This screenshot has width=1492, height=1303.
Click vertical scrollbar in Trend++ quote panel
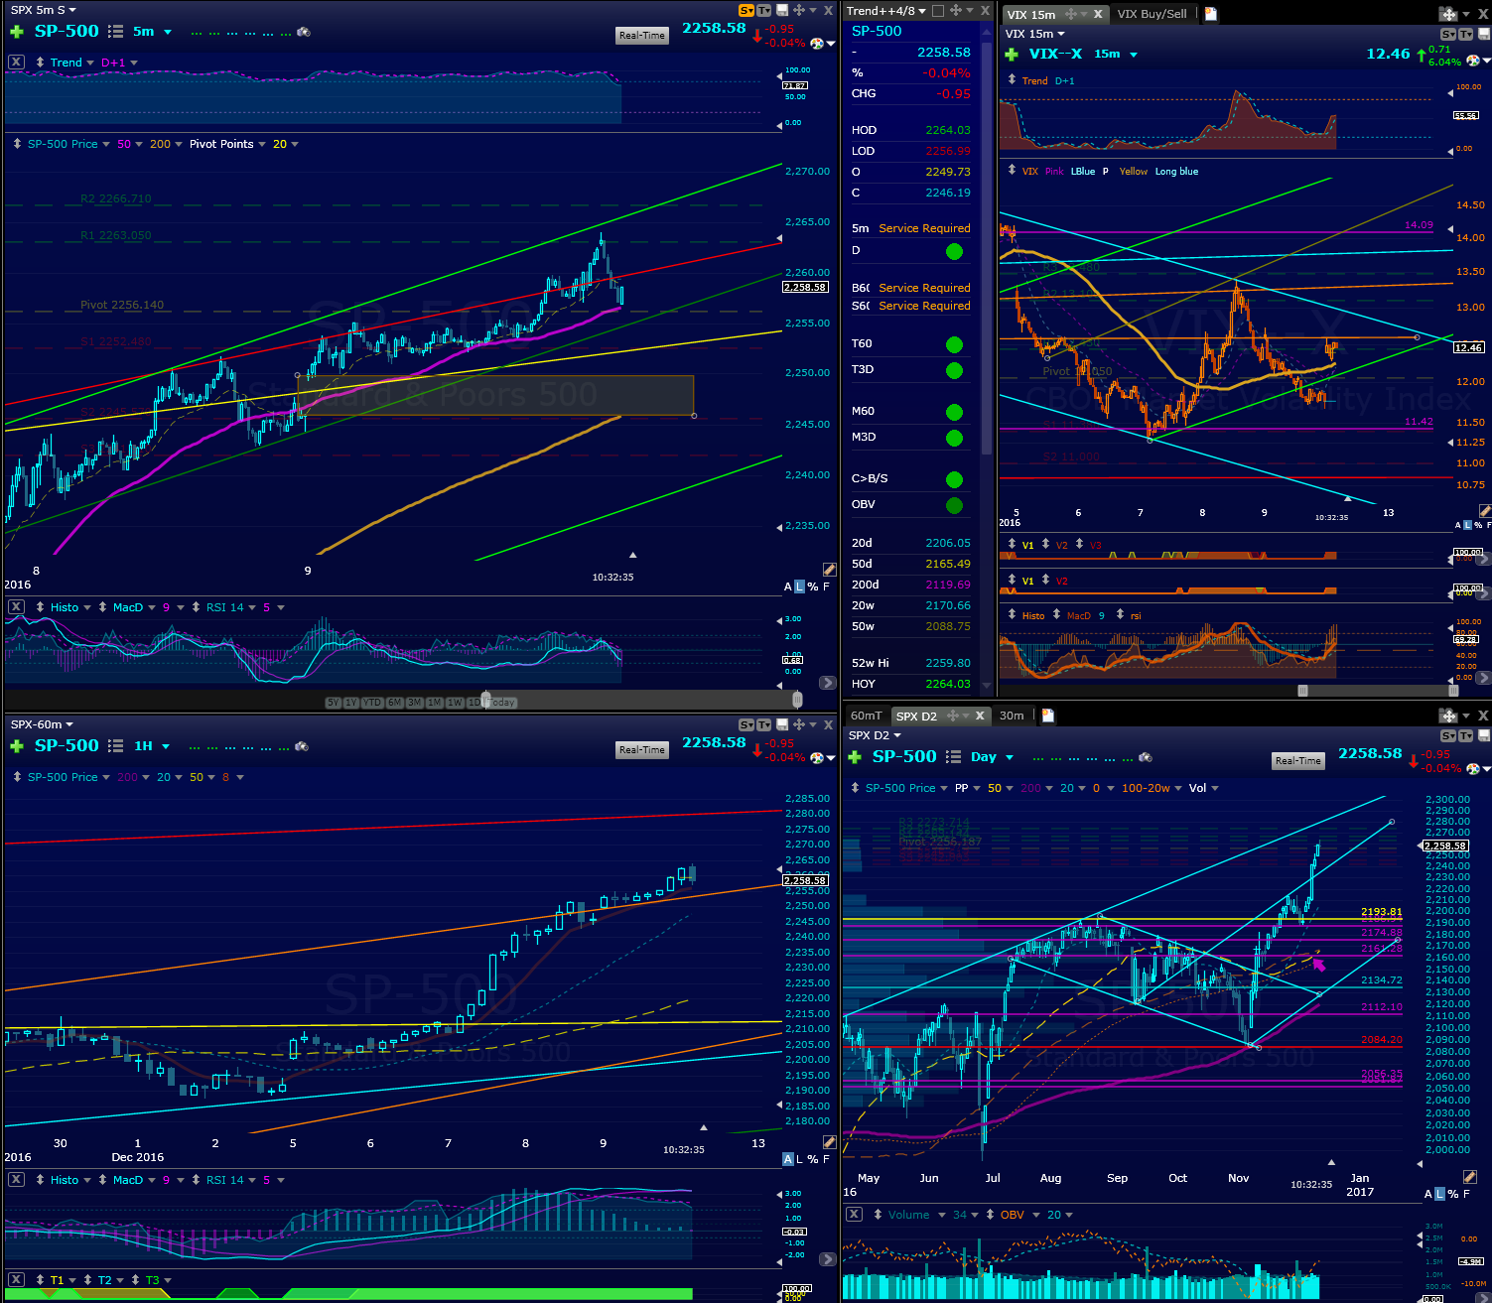(x=986, y=248)
